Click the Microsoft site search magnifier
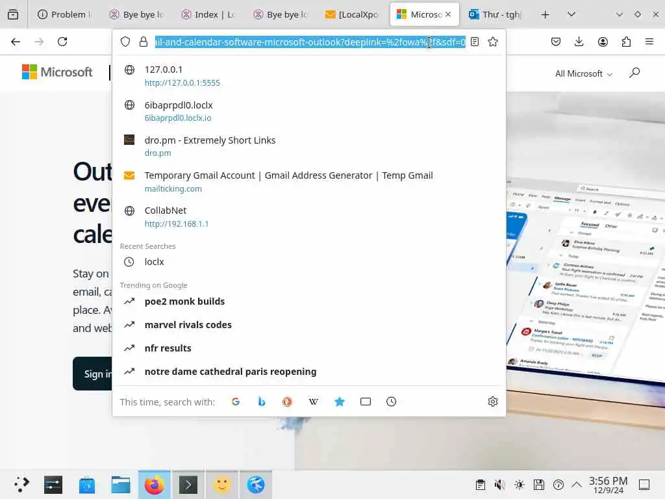665x499 pixels. tap(634, 73)
